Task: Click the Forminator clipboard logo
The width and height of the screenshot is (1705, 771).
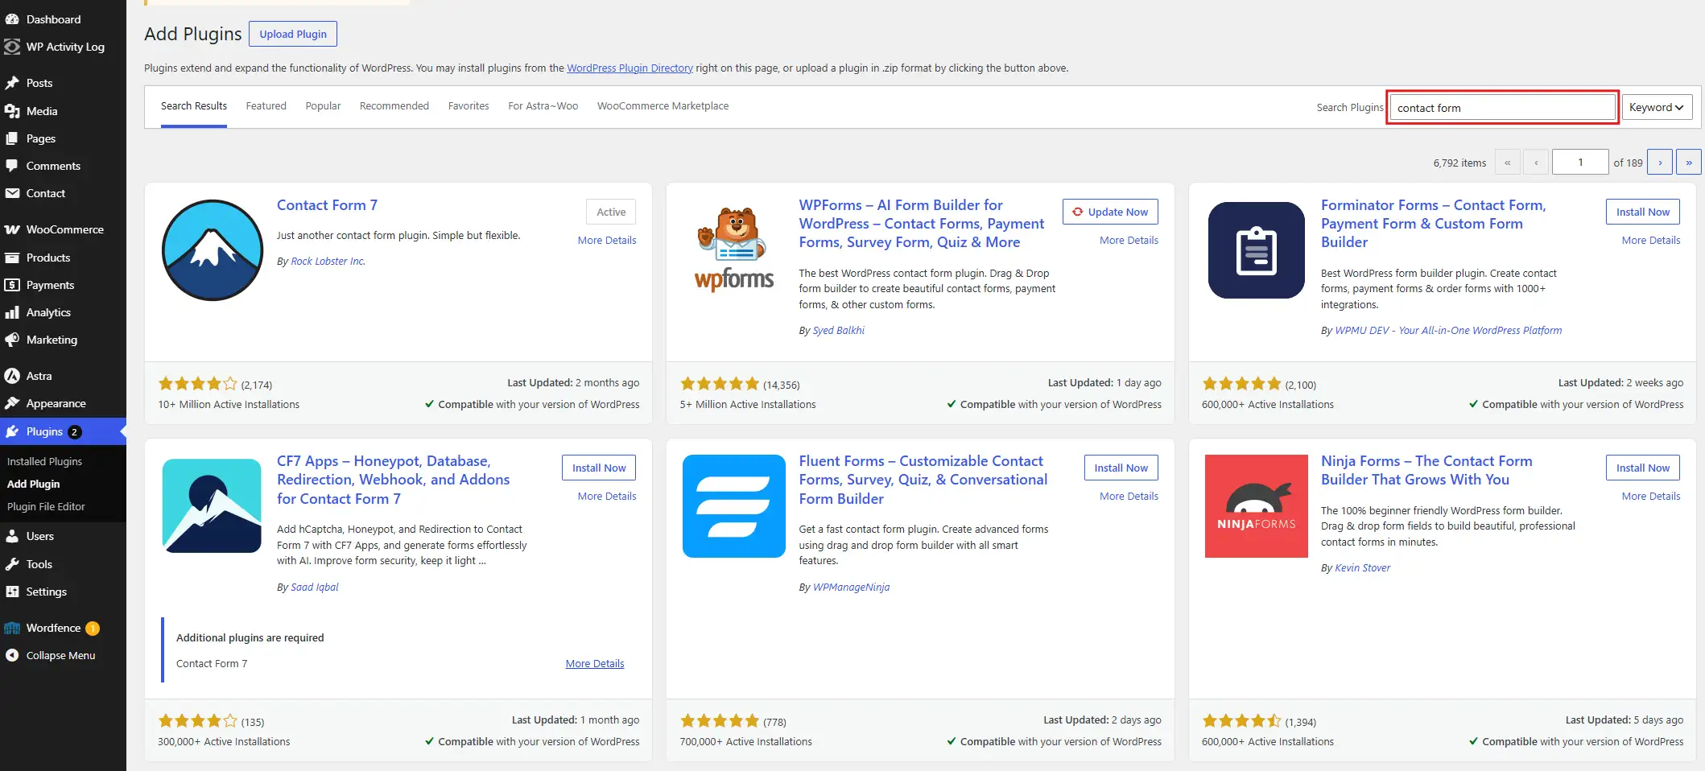Action: tap(1256, 250)
